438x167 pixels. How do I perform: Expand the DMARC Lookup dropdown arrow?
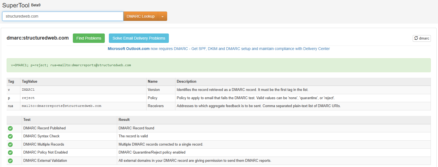[x=162, y=16]
